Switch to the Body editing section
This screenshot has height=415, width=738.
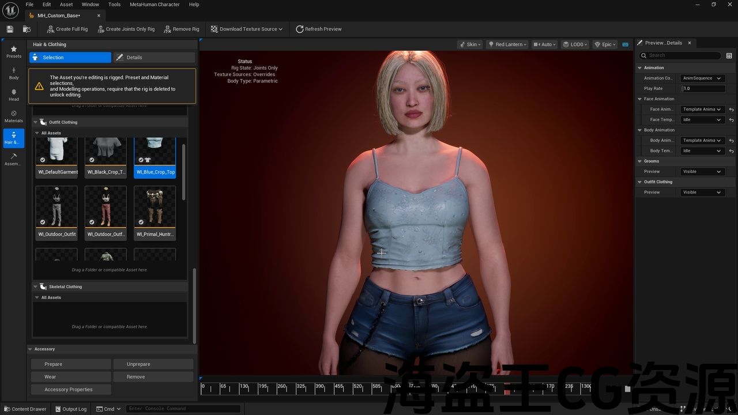click(14, 73)
